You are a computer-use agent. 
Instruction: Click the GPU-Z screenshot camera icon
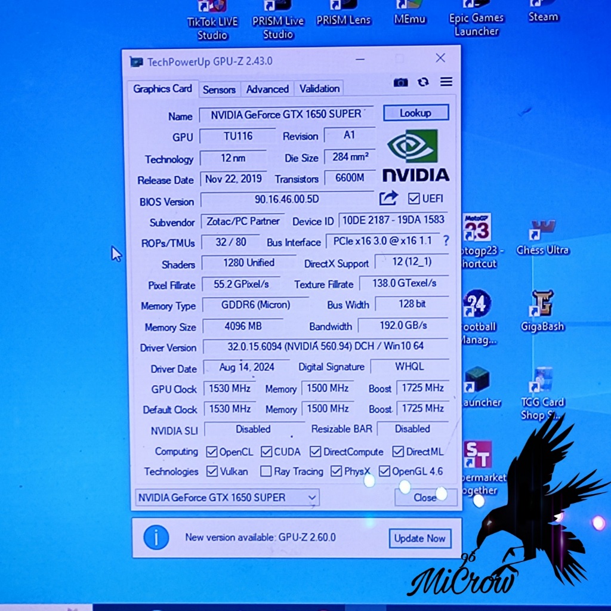coord(400,82)
